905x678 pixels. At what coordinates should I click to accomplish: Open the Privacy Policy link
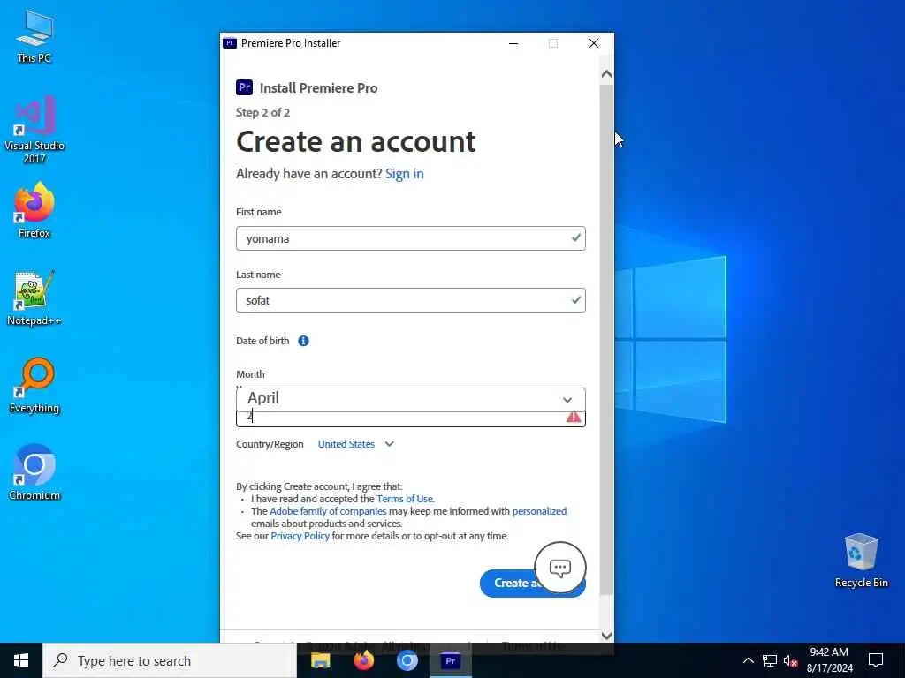[x=300, y=536]
